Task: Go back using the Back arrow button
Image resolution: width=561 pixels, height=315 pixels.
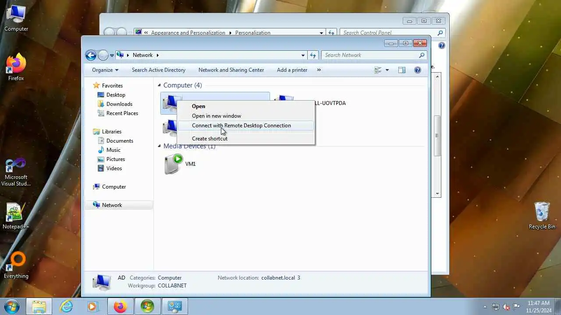Action: click(91, 55)
